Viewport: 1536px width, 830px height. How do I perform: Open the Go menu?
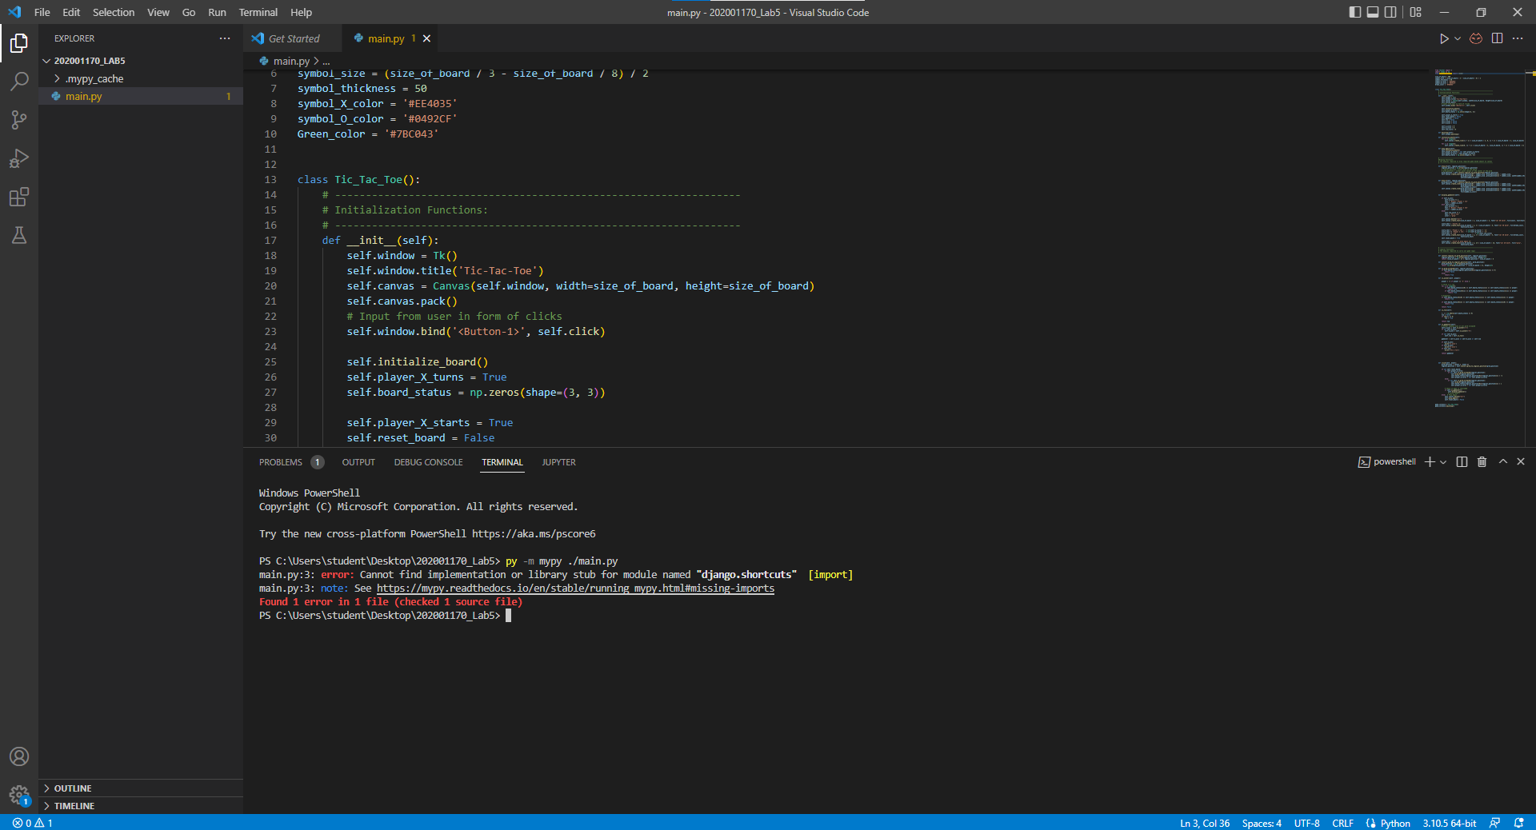tap(189, 12)
